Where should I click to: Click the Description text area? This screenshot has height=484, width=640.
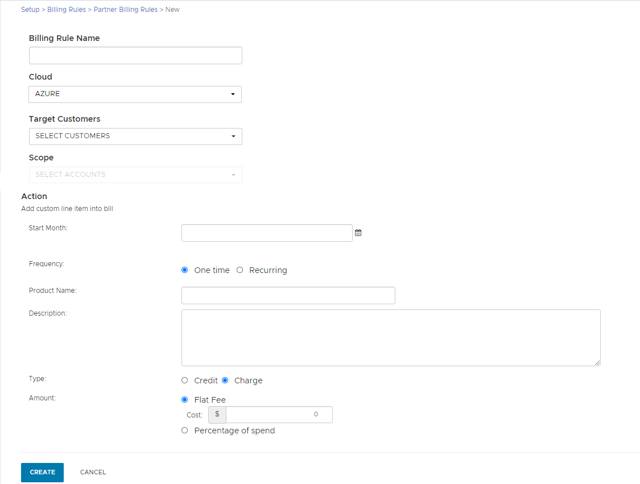coord(391,337)
